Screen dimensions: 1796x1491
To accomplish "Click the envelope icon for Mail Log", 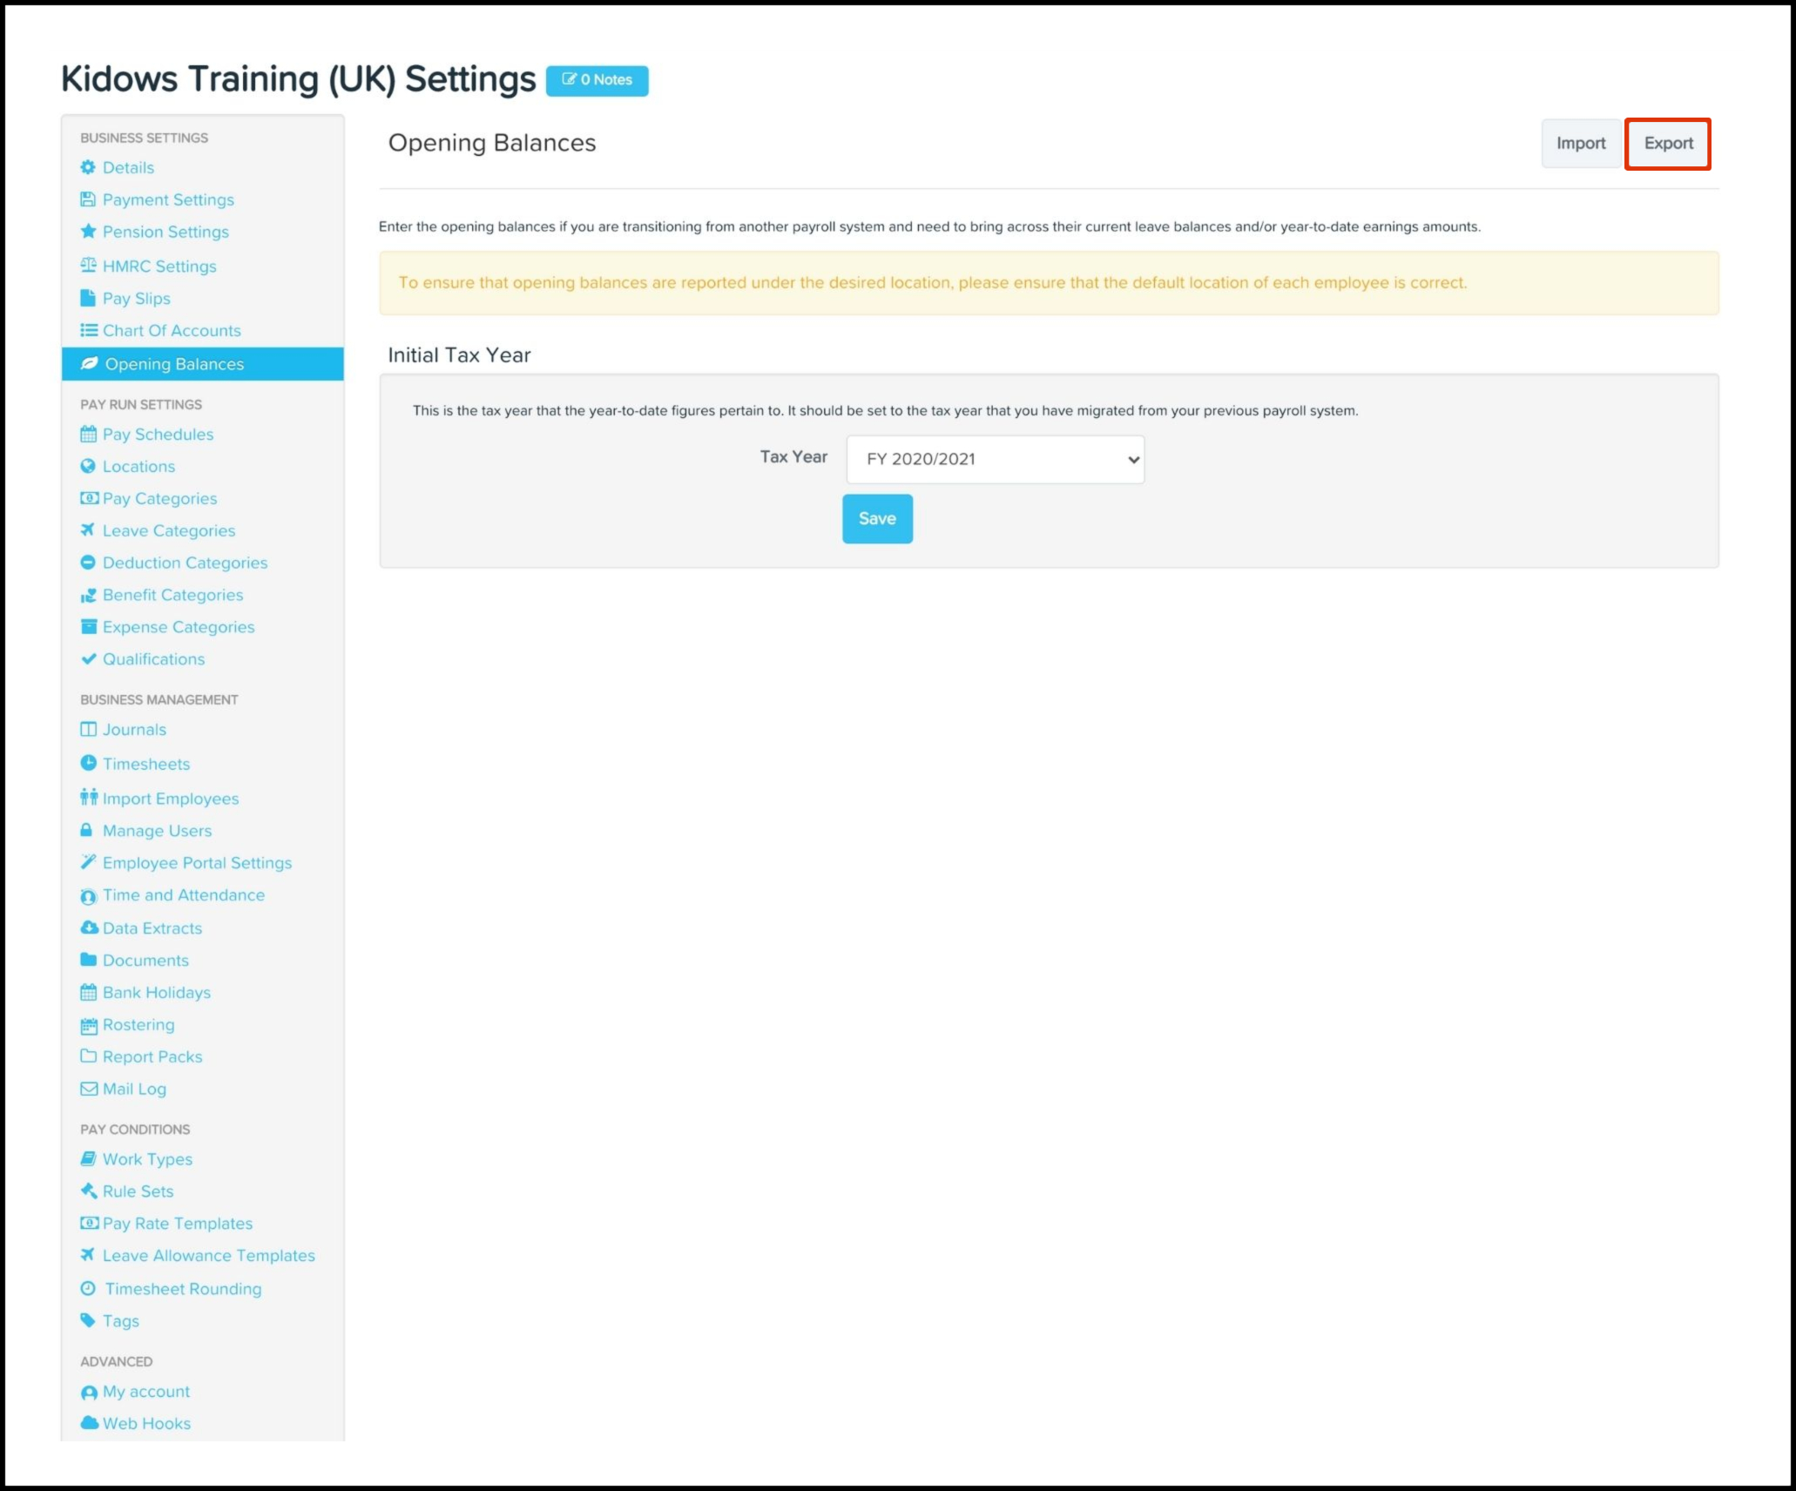I will click(89, 1089).
